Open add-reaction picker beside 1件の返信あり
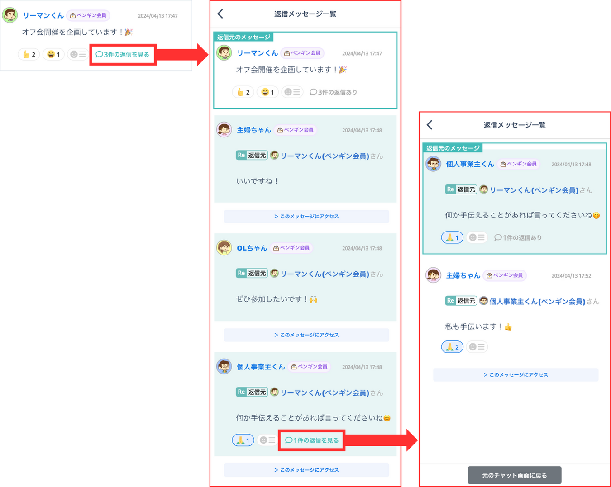Viewport: 611px width, 487px height. (477, 237)
